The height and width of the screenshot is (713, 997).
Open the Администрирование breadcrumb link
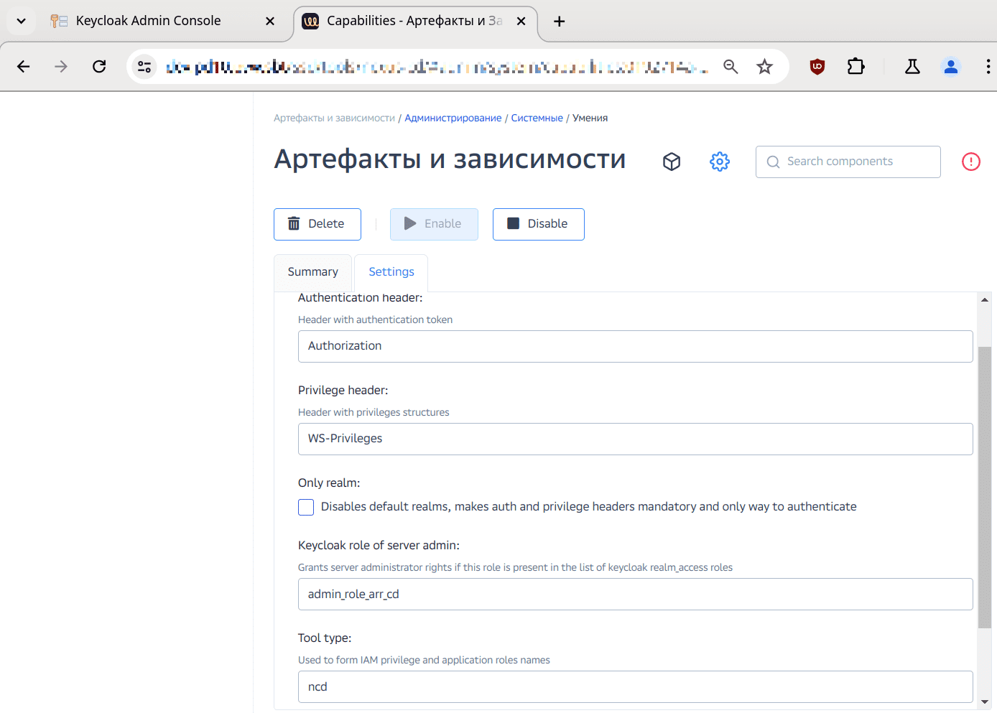(453, 118)
